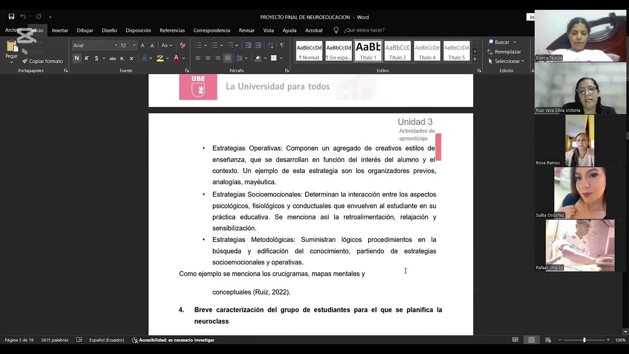Decrease font size with the shrink icon
The width and height of the screenshot is (629, 354).
(152, 45)
